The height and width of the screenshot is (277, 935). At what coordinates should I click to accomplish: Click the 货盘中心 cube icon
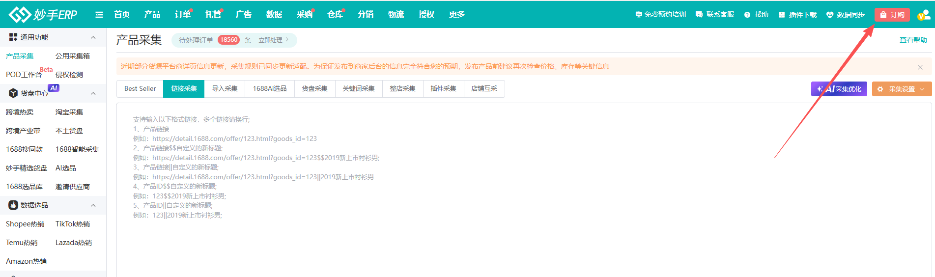coord(13,93)
